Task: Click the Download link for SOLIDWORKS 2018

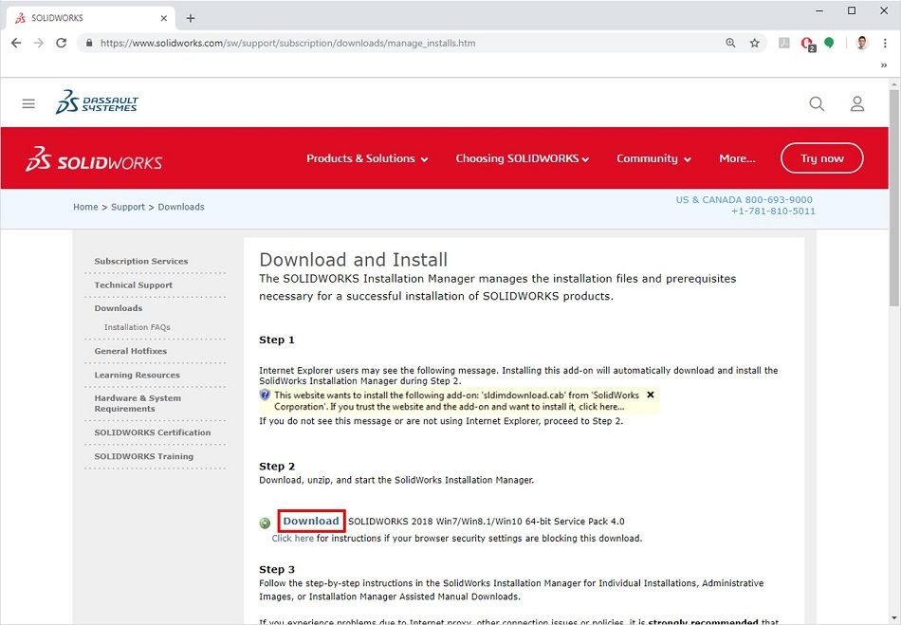Action: (311, 521)
